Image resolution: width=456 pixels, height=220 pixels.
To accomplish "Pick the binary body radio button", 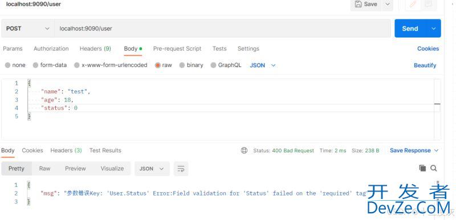I will coord(182,65).
